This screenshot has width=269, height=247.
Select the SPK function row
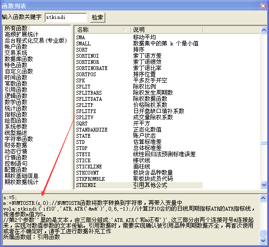click(139, 80)
